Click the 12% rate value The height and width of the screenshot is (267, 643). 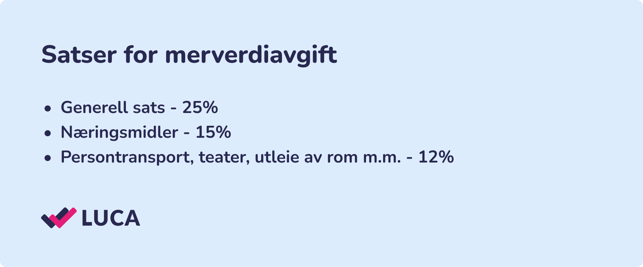pyautogui.click(x=436, y=157)
